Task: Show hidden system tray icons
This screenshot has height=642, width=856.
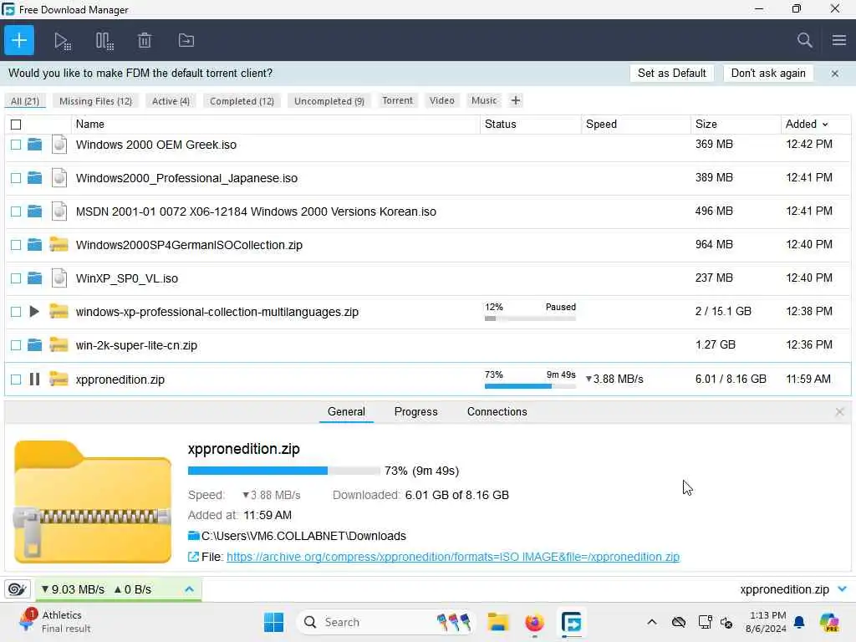Action: pyautogui.click(x=652, y=622)
